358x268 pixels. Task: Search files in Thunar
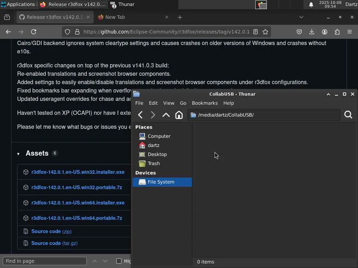(x=348, y=114)
